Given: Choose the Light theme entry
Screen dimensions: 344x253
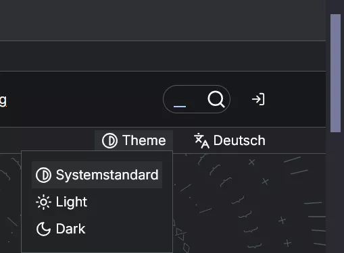Looking at the screenshot, I should click(x=97, y=202).
